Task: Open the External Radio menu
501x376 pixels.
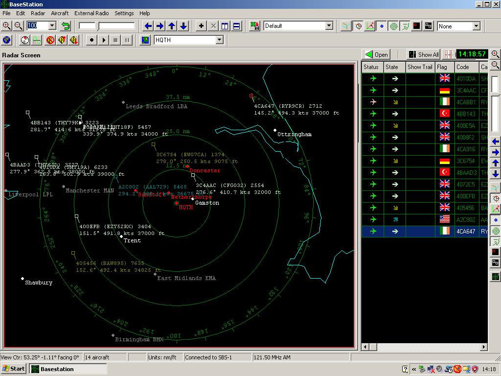Action: (x=91, y=13)
